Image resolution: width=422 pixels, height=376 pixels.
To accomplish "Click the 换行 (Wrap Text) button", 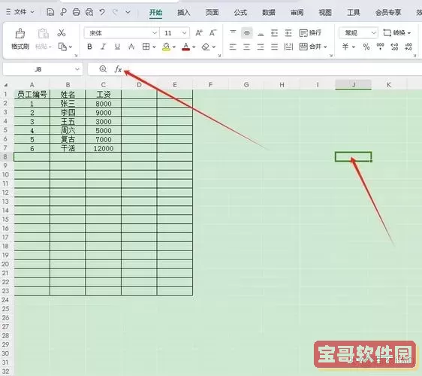I will 310,33.
